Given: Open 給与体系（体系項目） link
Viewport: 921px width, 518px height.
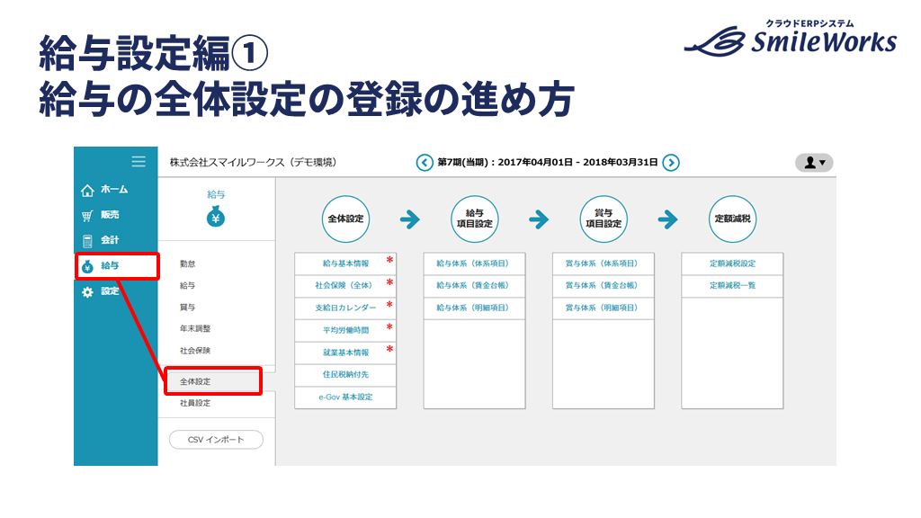Looking at the screenshot, I should (475, 263).
